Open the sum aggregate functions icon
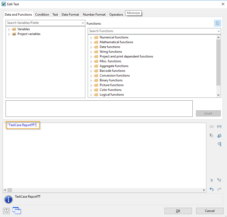The height and width of the screenshot is (217, 227). point(212,135)
